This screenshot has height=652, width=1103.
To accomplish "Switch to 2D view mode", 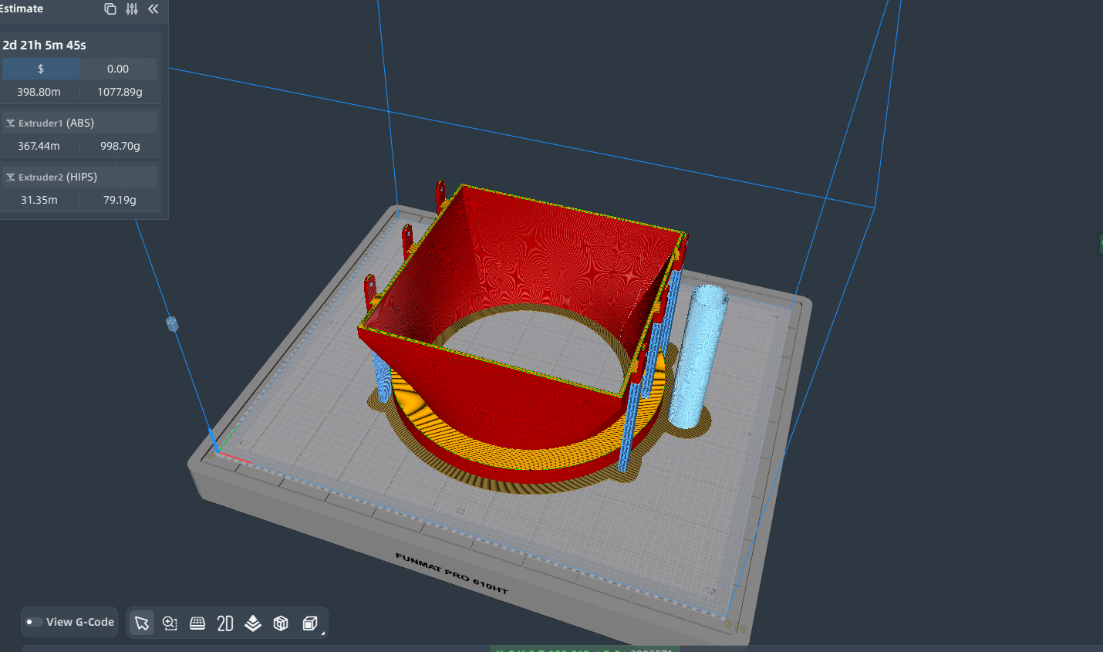I will click(x=225, y=623).
